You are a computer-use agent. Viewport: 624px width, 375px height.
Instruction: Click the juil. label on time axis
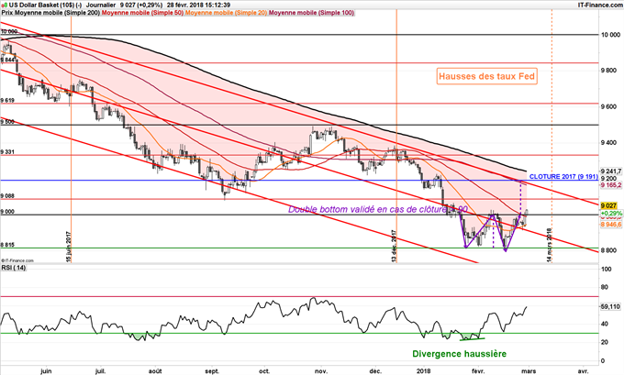click(101, 371)
